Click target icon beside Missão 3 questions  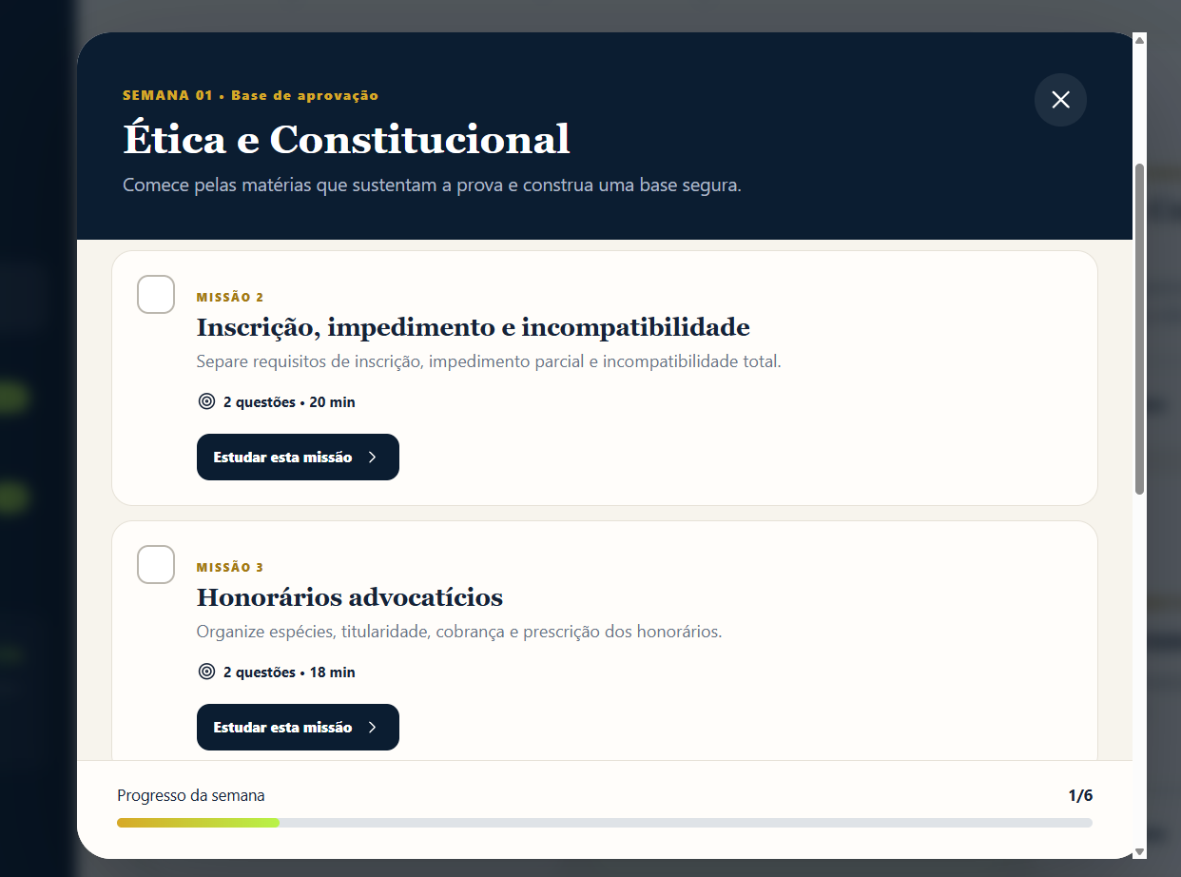coord(206,672)
